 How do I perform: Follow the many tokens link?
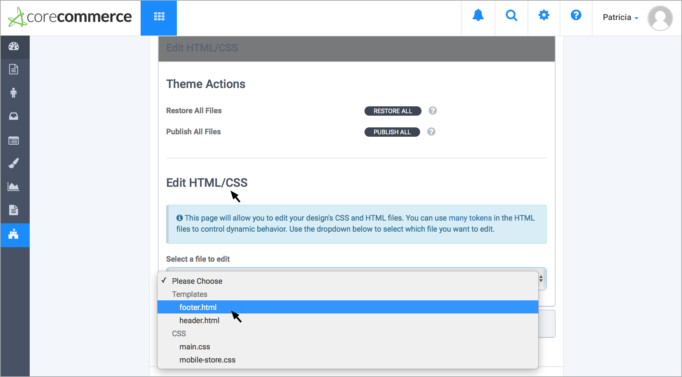470,218
